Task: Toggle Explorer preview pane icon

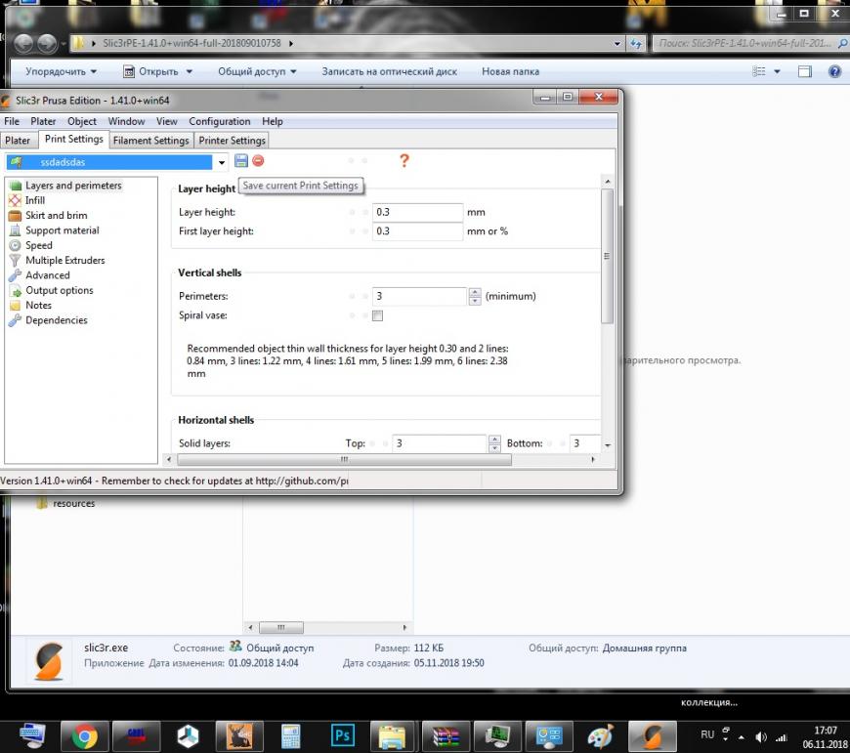Action: click(805, 71)
